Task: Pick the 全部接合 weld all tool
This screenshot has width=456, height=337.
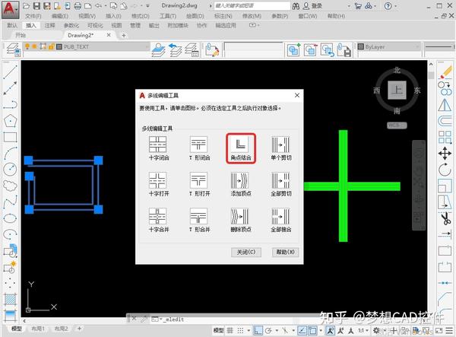Action: click(x=280, y=216)
